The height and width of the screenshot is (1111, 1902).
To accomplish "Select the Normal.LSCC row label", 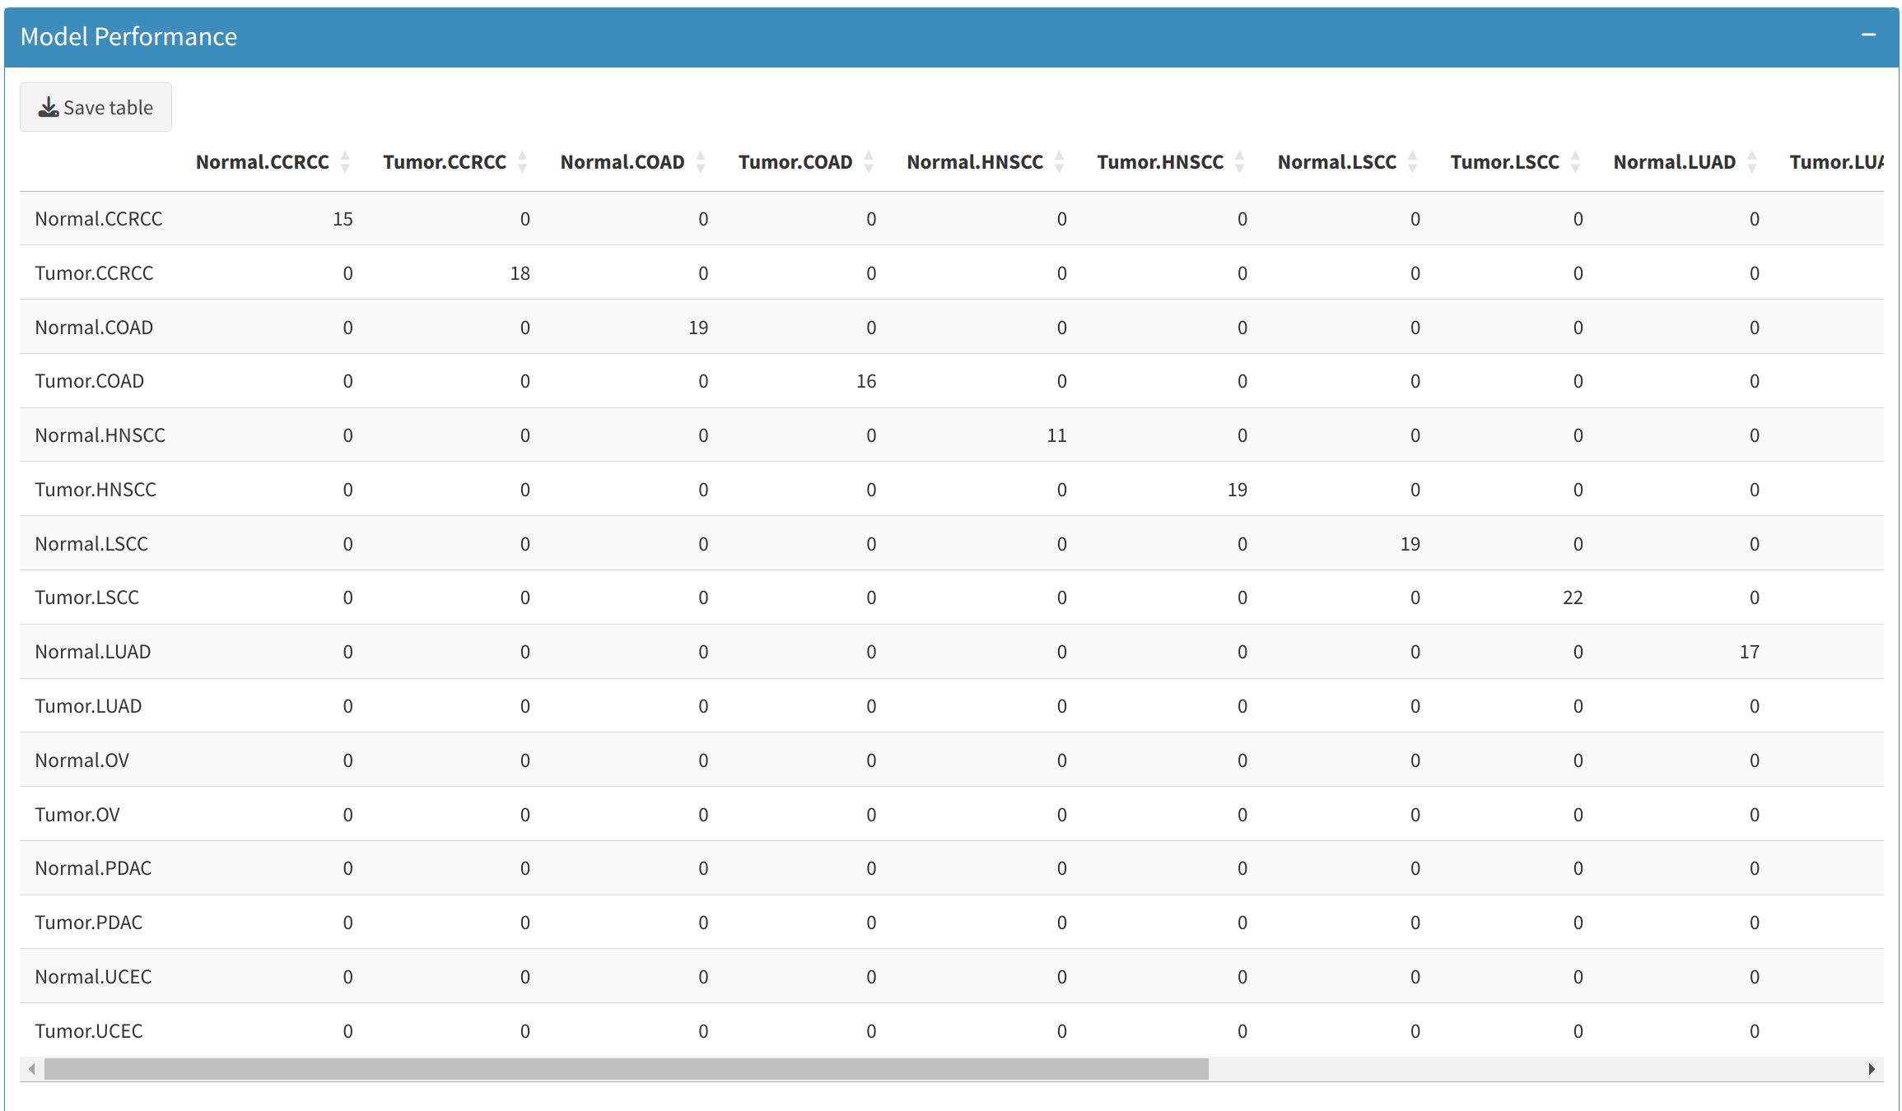I will (91, 544).
